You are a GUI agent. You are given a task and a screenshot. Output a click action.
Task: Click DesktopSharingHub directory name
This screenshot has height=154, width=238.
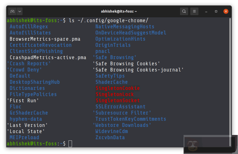coord(35,82)
